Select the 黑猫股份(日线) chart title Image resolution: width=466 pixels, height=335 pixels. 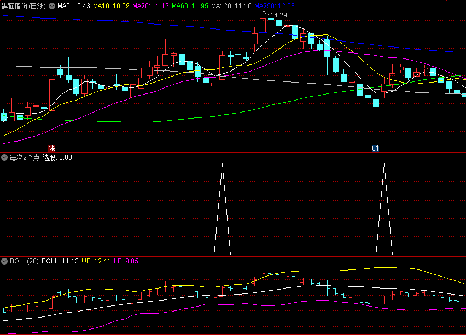24,6
